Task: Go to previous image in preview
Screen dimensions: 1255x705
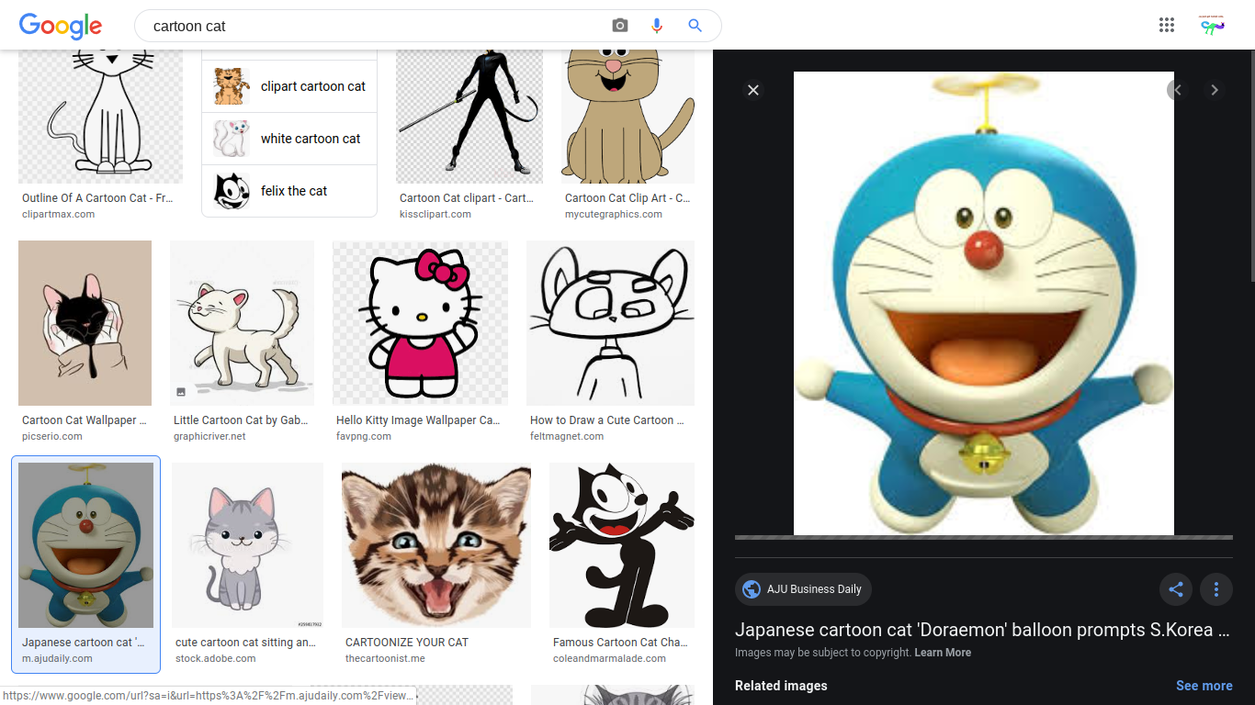Action: 1178,90
